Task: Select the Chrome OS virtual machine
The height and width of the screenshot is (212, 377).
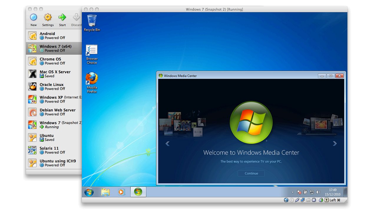Action: [54, 61]
